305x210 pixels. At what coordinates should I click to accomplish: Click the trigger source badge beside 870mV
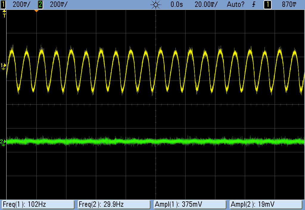pyautogui.click(x=267, y=4)
